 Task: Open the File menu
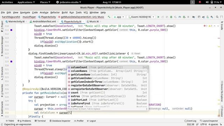tap(3, 13)
